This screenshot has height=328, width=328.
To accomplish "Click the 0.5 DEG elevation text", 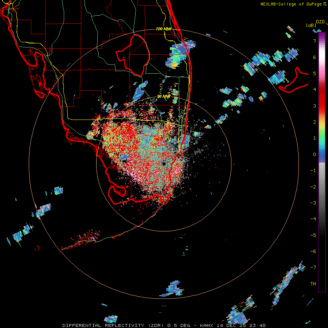I will [x=179, y=325].
